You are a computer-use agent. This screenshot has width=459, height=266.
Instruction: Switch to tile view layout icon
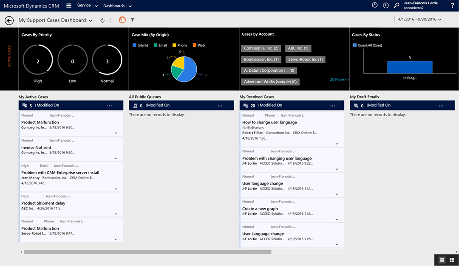[x=452, y=260]
